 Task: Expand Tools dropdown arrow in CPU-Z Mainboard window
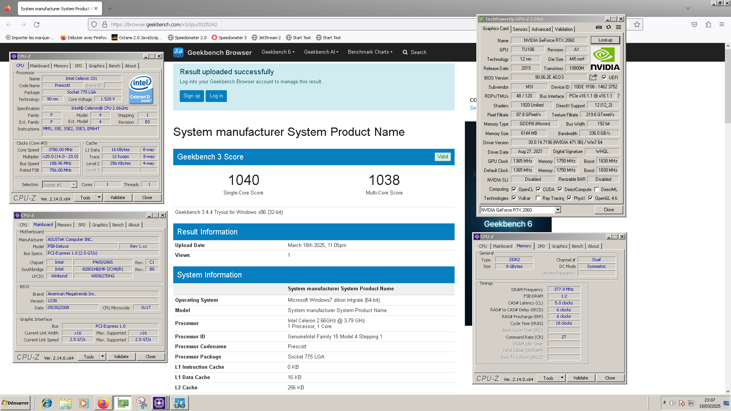(102, 357)
